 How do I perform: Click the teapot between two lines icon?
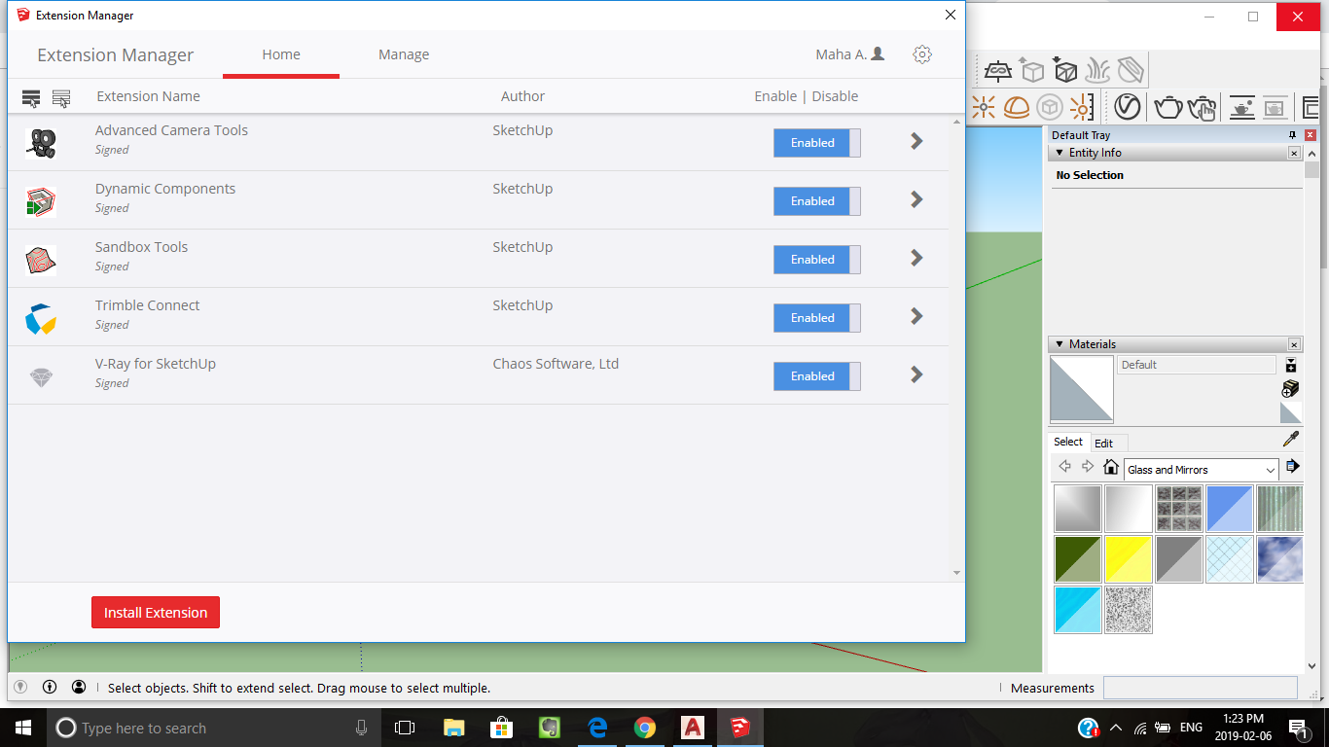tap(1241, 107)
